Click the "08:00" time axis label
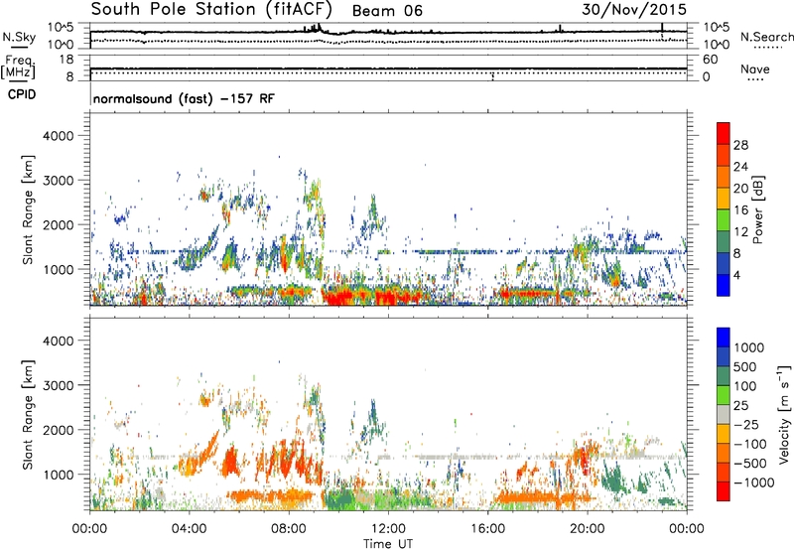Image resolution: width=794 pixels, height=550 pixels. tap(289, 529)
